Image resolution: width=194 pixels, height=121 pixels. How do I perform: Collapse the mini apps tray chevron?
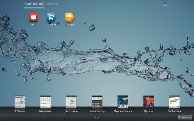point(97,118)
